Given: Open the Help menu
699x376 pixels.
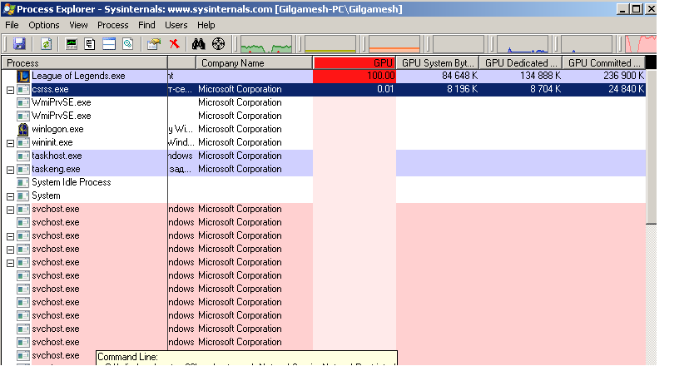Looking at the screenshot, I should tap(206, 25).
